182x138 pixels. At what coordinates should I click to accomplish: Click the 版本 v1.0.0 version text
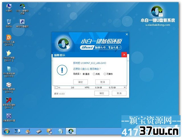pos(59,94)
